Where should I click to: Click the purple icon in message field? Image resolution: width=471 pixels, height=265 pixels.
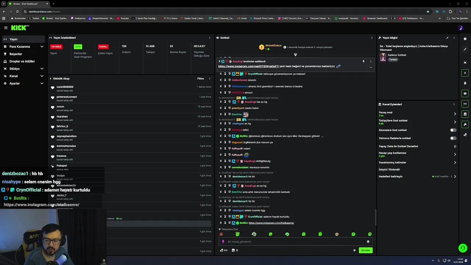coord(223,242)
